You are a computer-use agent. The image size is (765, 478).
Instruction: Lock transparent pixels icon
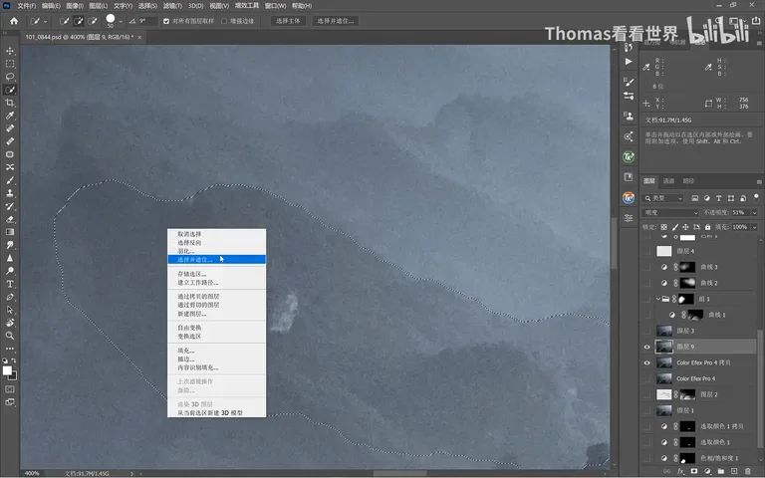[x=664, y=227]
